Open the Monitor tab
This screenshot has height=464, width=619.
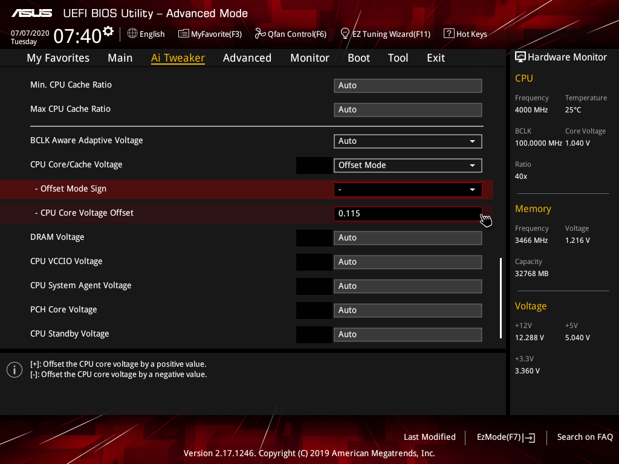pyautogui.click(x=309, y=58)
